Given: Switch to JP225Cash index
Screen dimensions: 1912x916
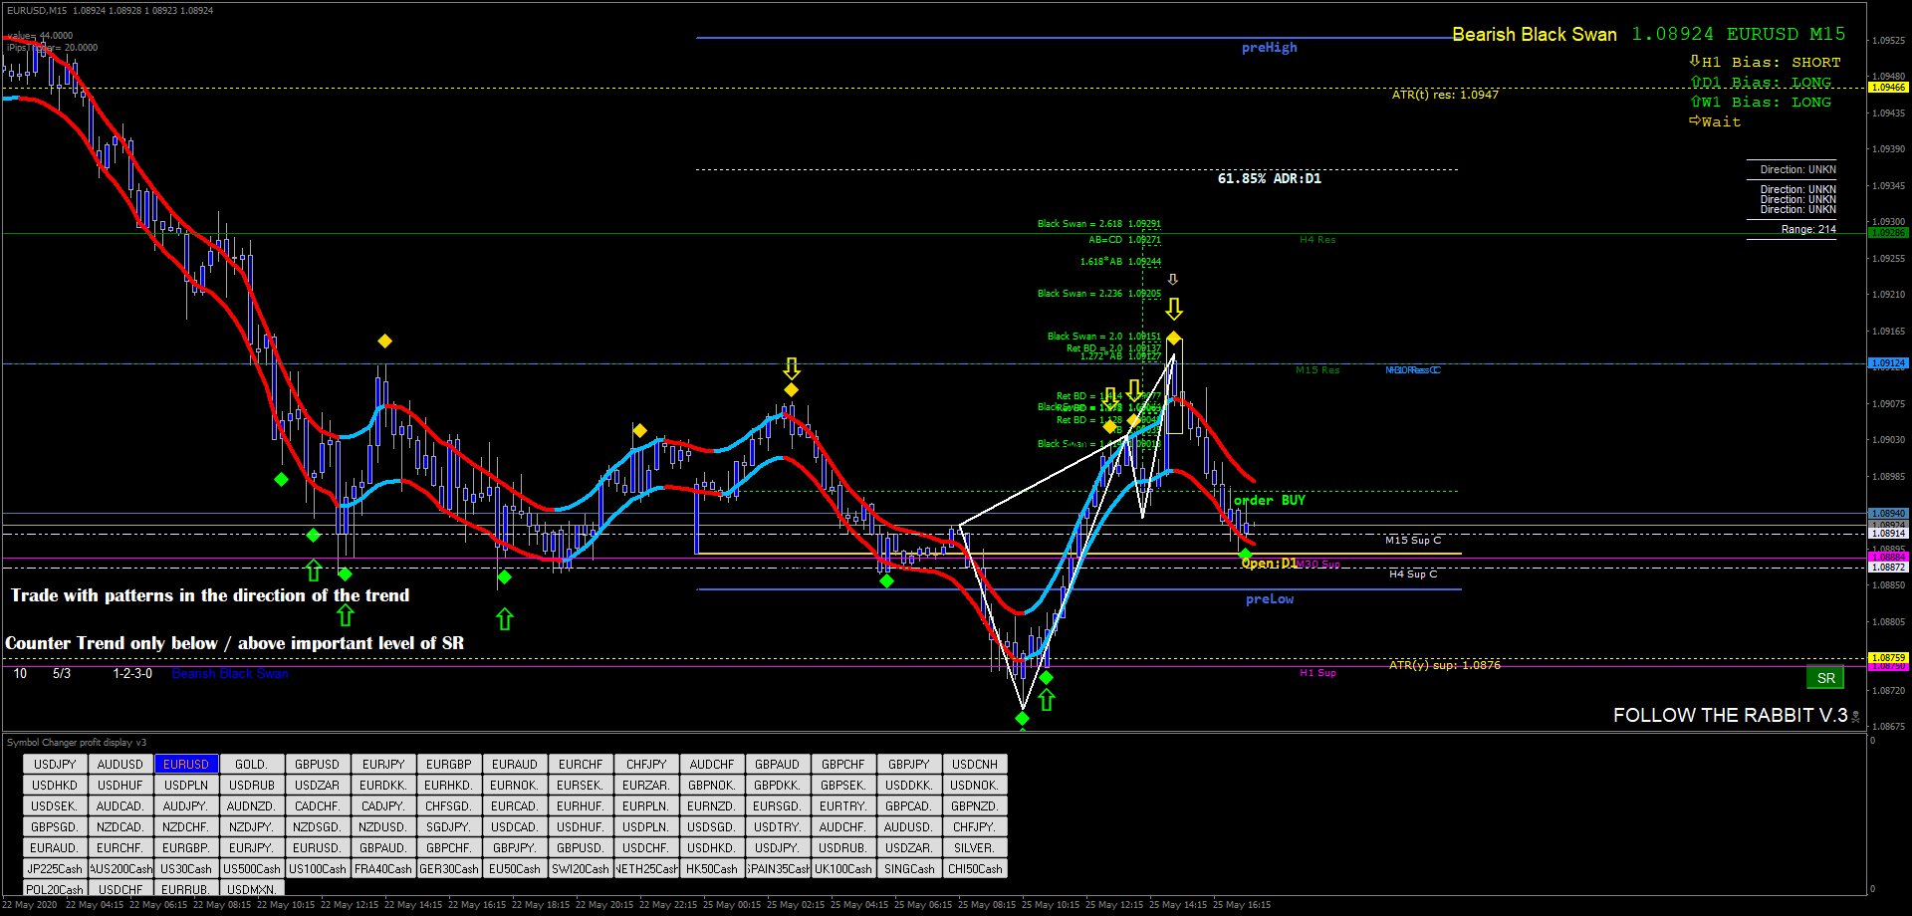Looking at the screenshot, I should [55, 868].
